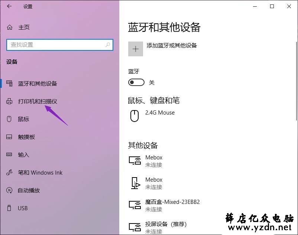Screen dimensions: 298x235
Task: Click the 魔百盒-Mixed-23EBB2 device icon
Action: pyautogui.click(x=135, y=205)
